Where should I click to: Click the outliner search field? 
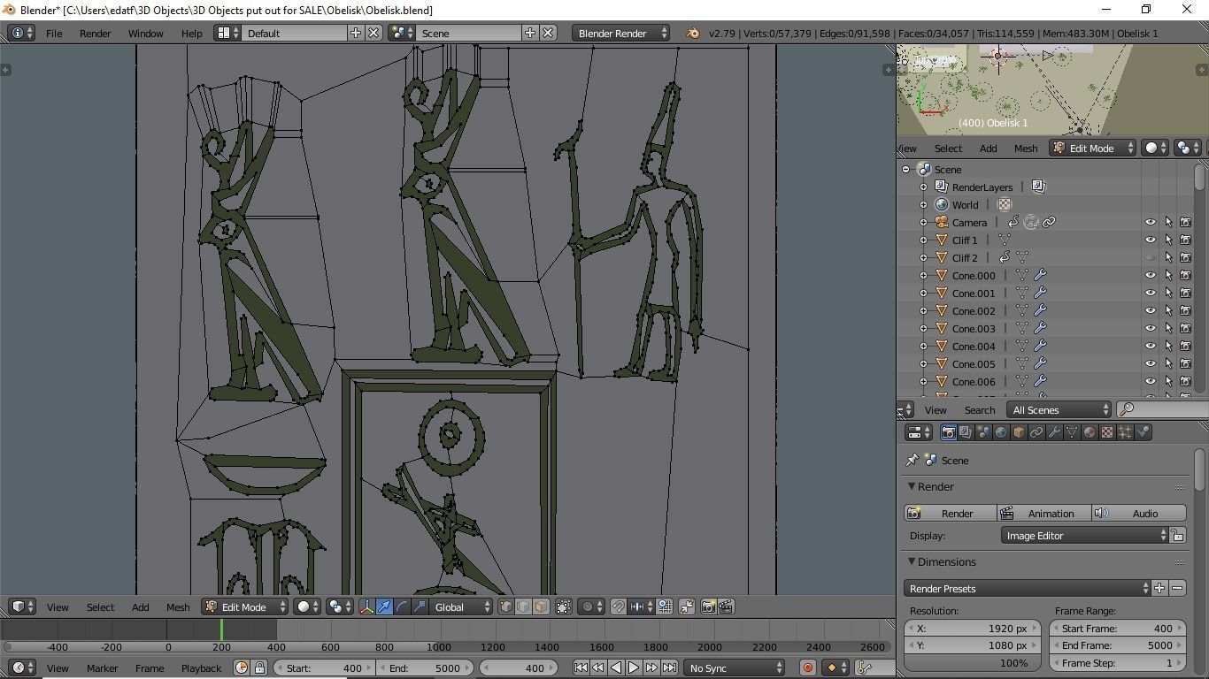[x=1162, y=410]
